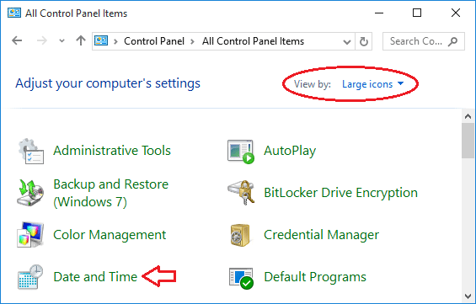
Task: Close the All Control Panel Items window
Action: [x=455, y=13]
